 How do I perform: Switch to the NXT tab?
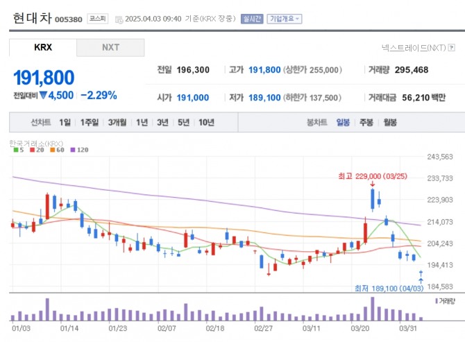(110, 47)
